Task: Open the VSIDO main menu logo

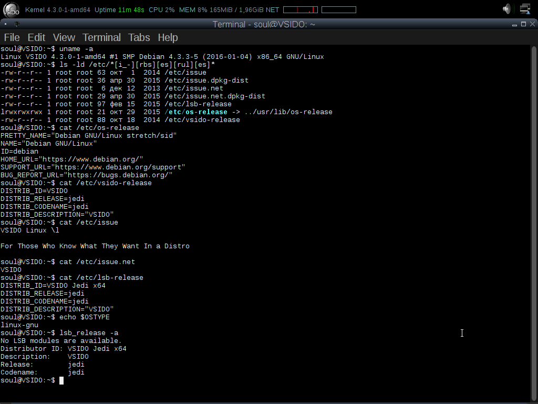Action: [x=11, y=9]
